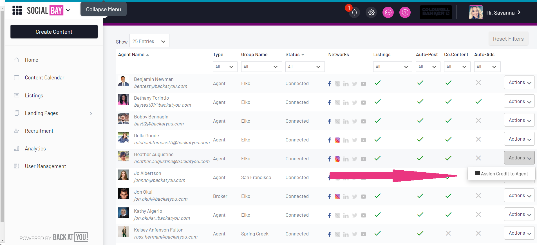Toggle Co.Content X for Kelsey Anfenson Fulton

click(x=448, y=233)
